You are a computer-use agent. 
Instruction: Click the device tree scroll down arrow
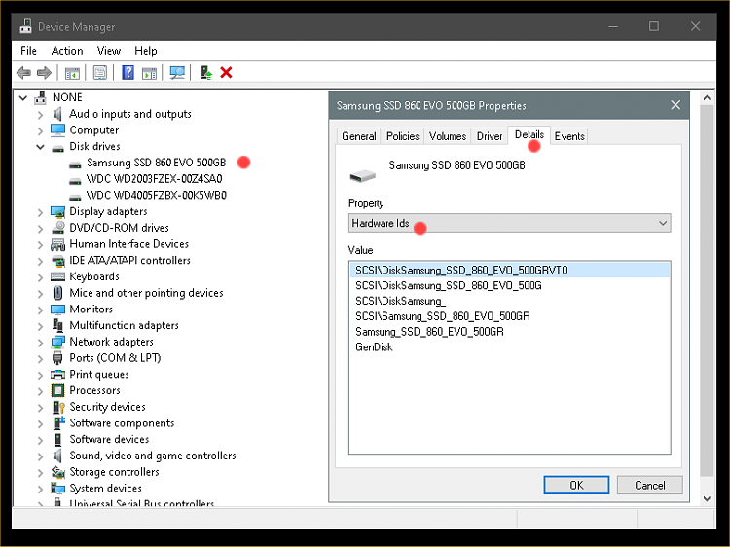[x=707, y=498]
